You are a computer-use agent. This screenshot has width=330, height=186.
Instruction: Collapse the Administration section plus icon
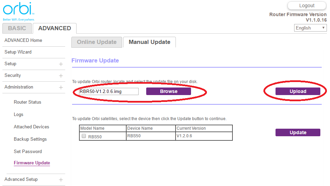point(61,88)
